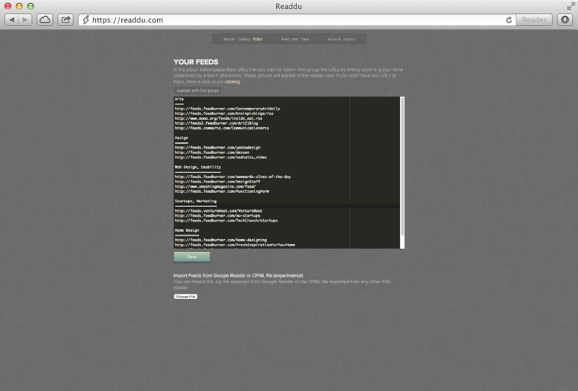578x391 pixels.
Task: Go back with the browser back arrow
Action: (x=12, y=20)
